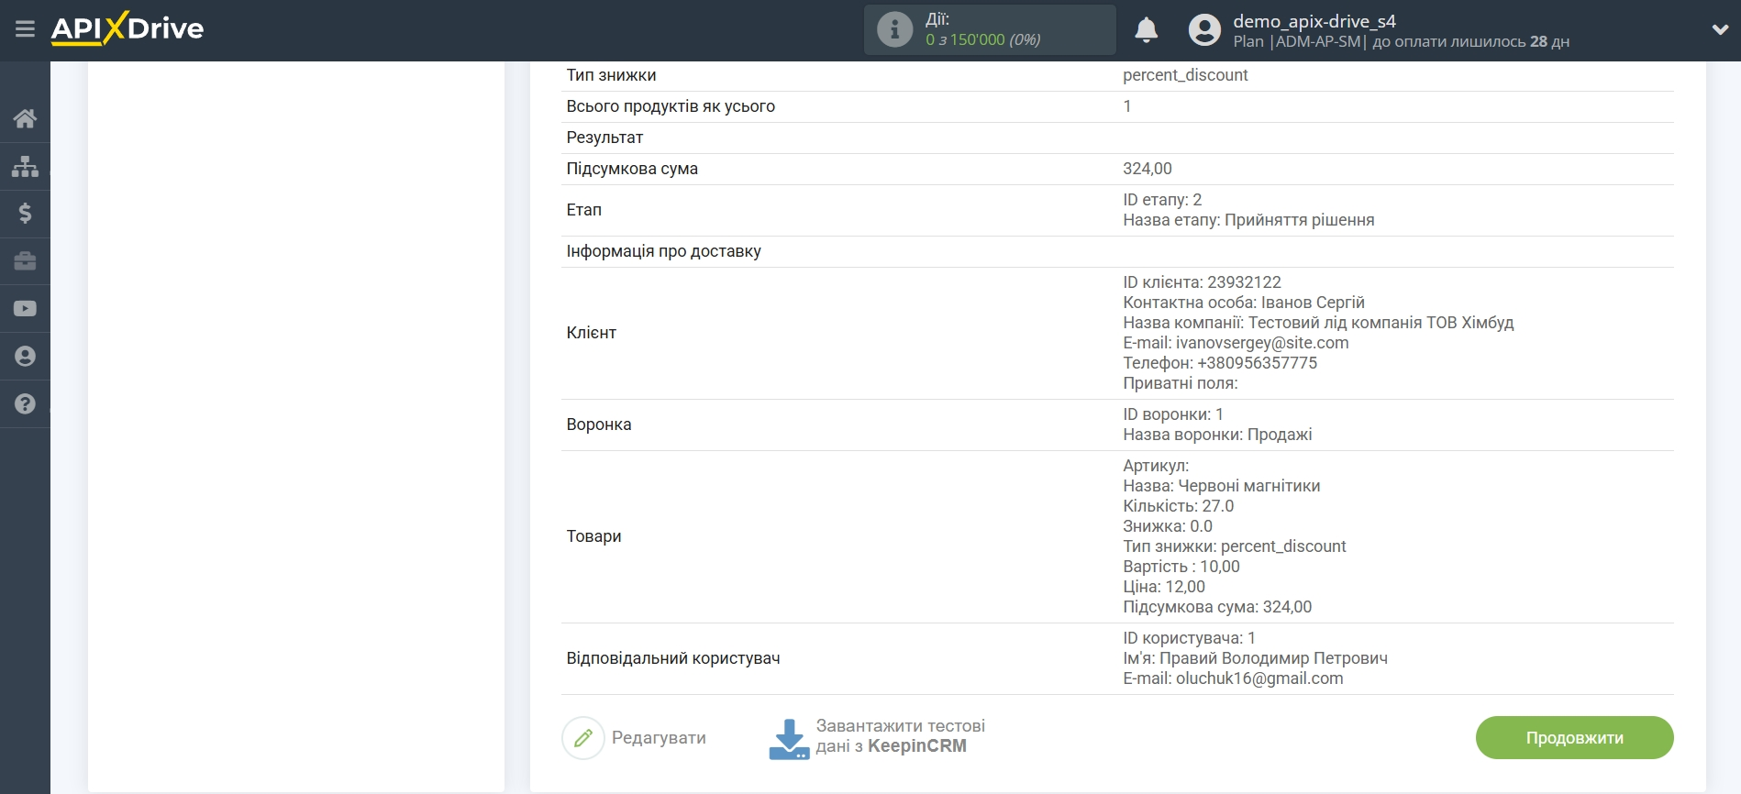The height and width of the screenshot is (794, 1741).
Task: Click Завантажити тестові дані з KeepinCRM
Action: coord(900,736)
